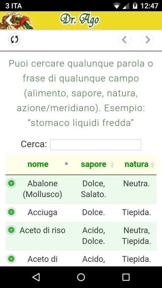The image size is (162, 288).
Task: Expand the Aceto di riso row
Action: [11, 230]
